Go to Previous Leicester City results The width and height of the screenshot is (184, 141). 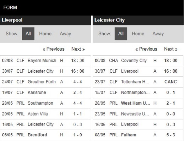coord(146,49)
